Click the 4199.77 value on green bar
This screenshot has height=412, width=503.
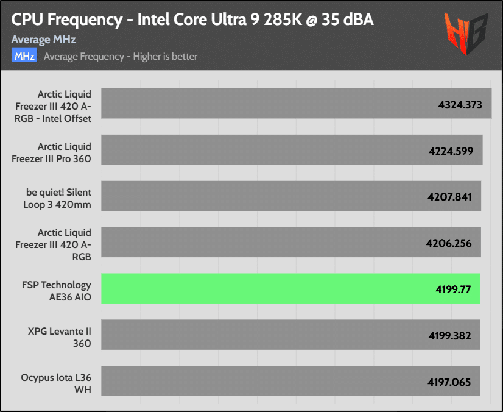tap(453, 289)
